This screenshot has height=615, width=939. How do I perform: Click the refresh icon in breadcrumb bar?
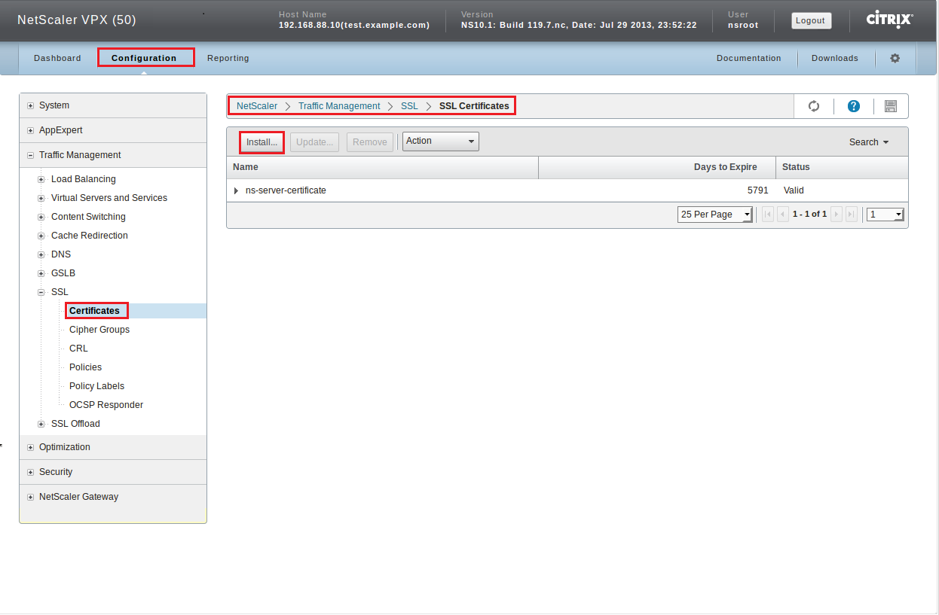point(814,106)
